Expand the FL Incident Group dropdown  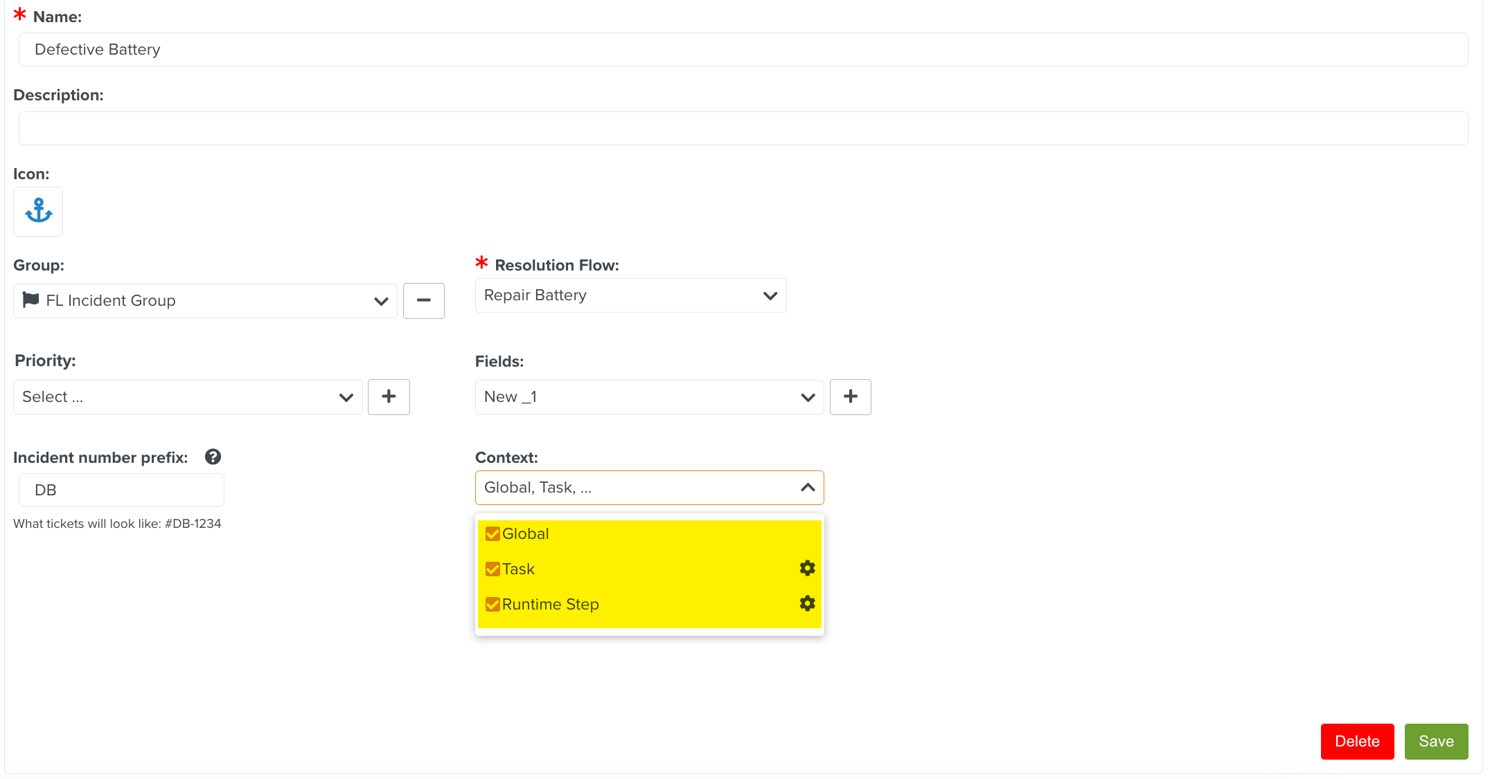[380, 301]
